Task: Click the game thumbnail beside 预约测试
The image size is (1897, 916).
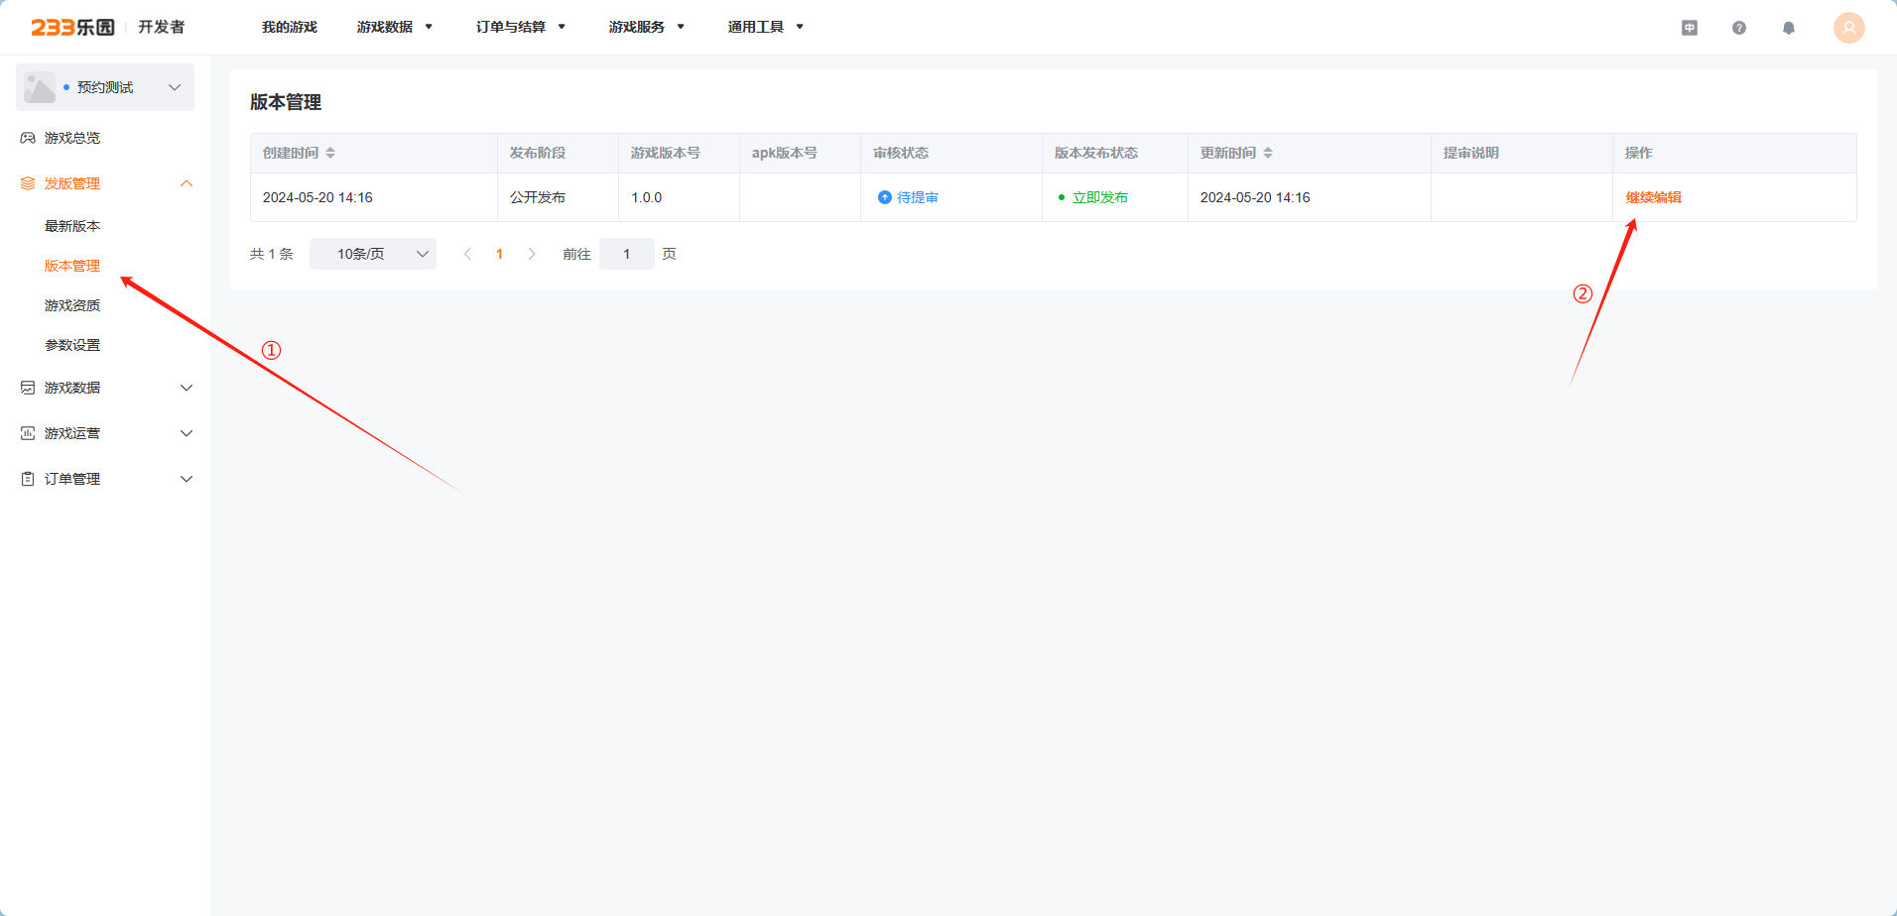Action: (40, 87)
